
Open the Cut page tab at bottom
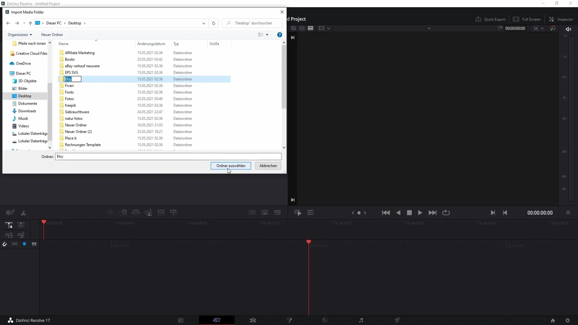coord(217,320)
